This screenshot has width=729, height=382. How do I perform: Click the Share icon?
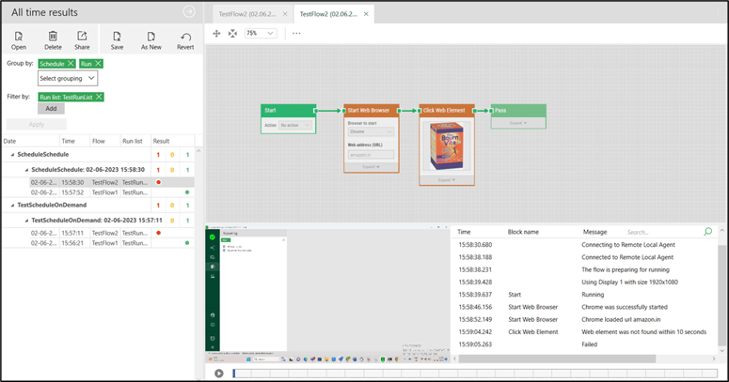pyautogui.click(x=82, y=37)
